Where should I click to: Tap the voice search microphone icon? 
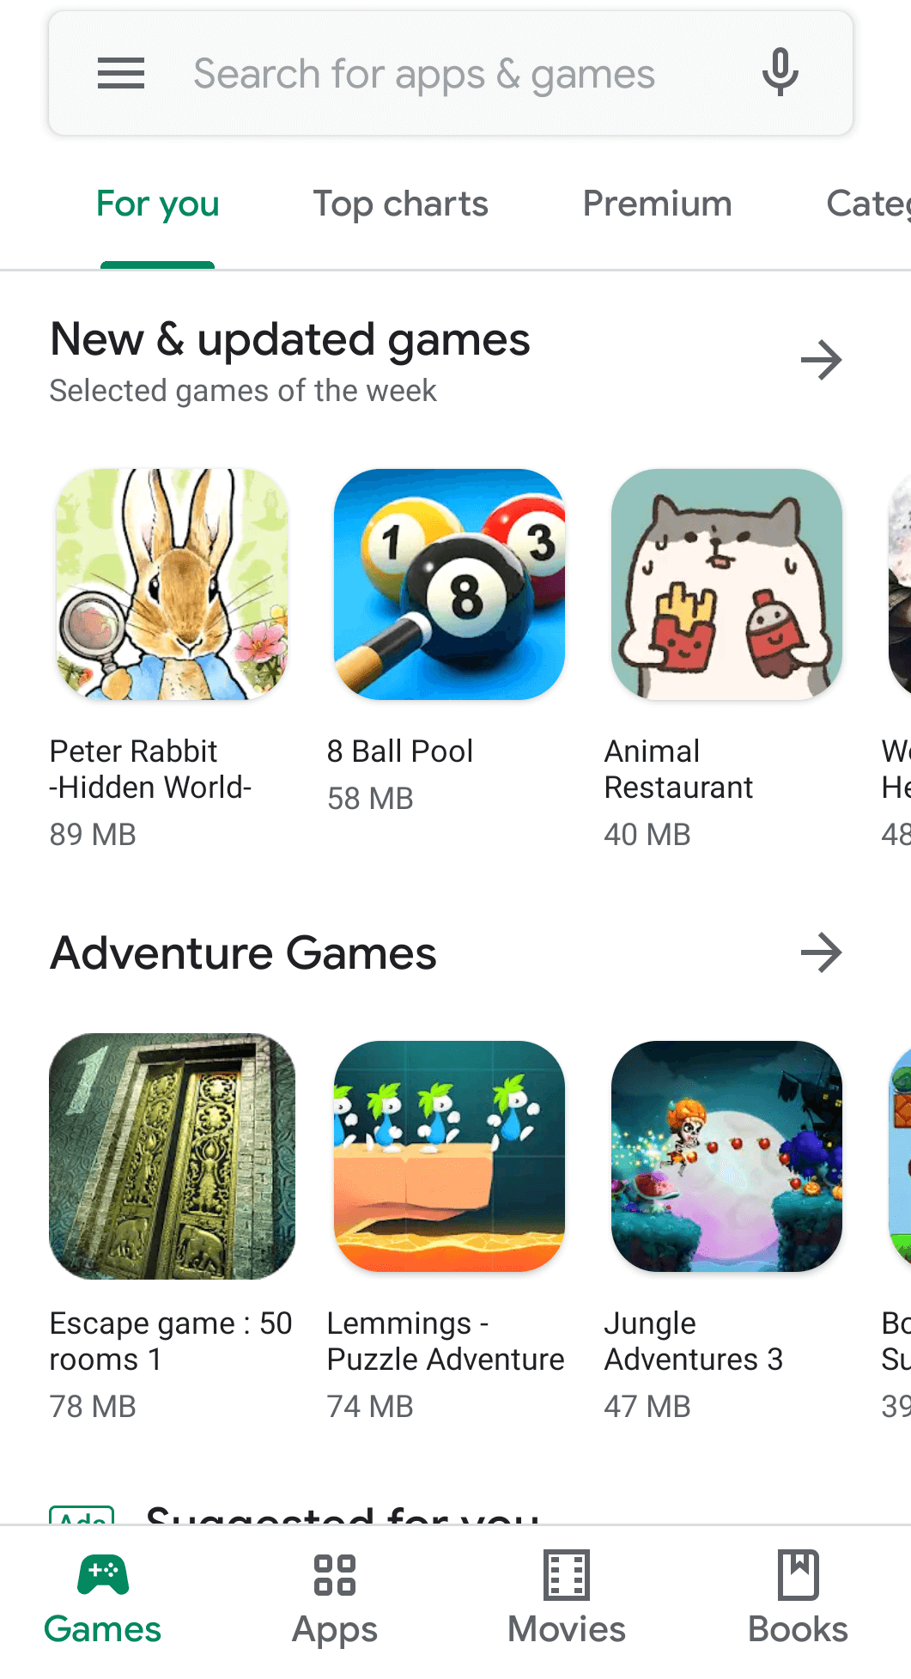pyautogui.click(x=780, y=73)
